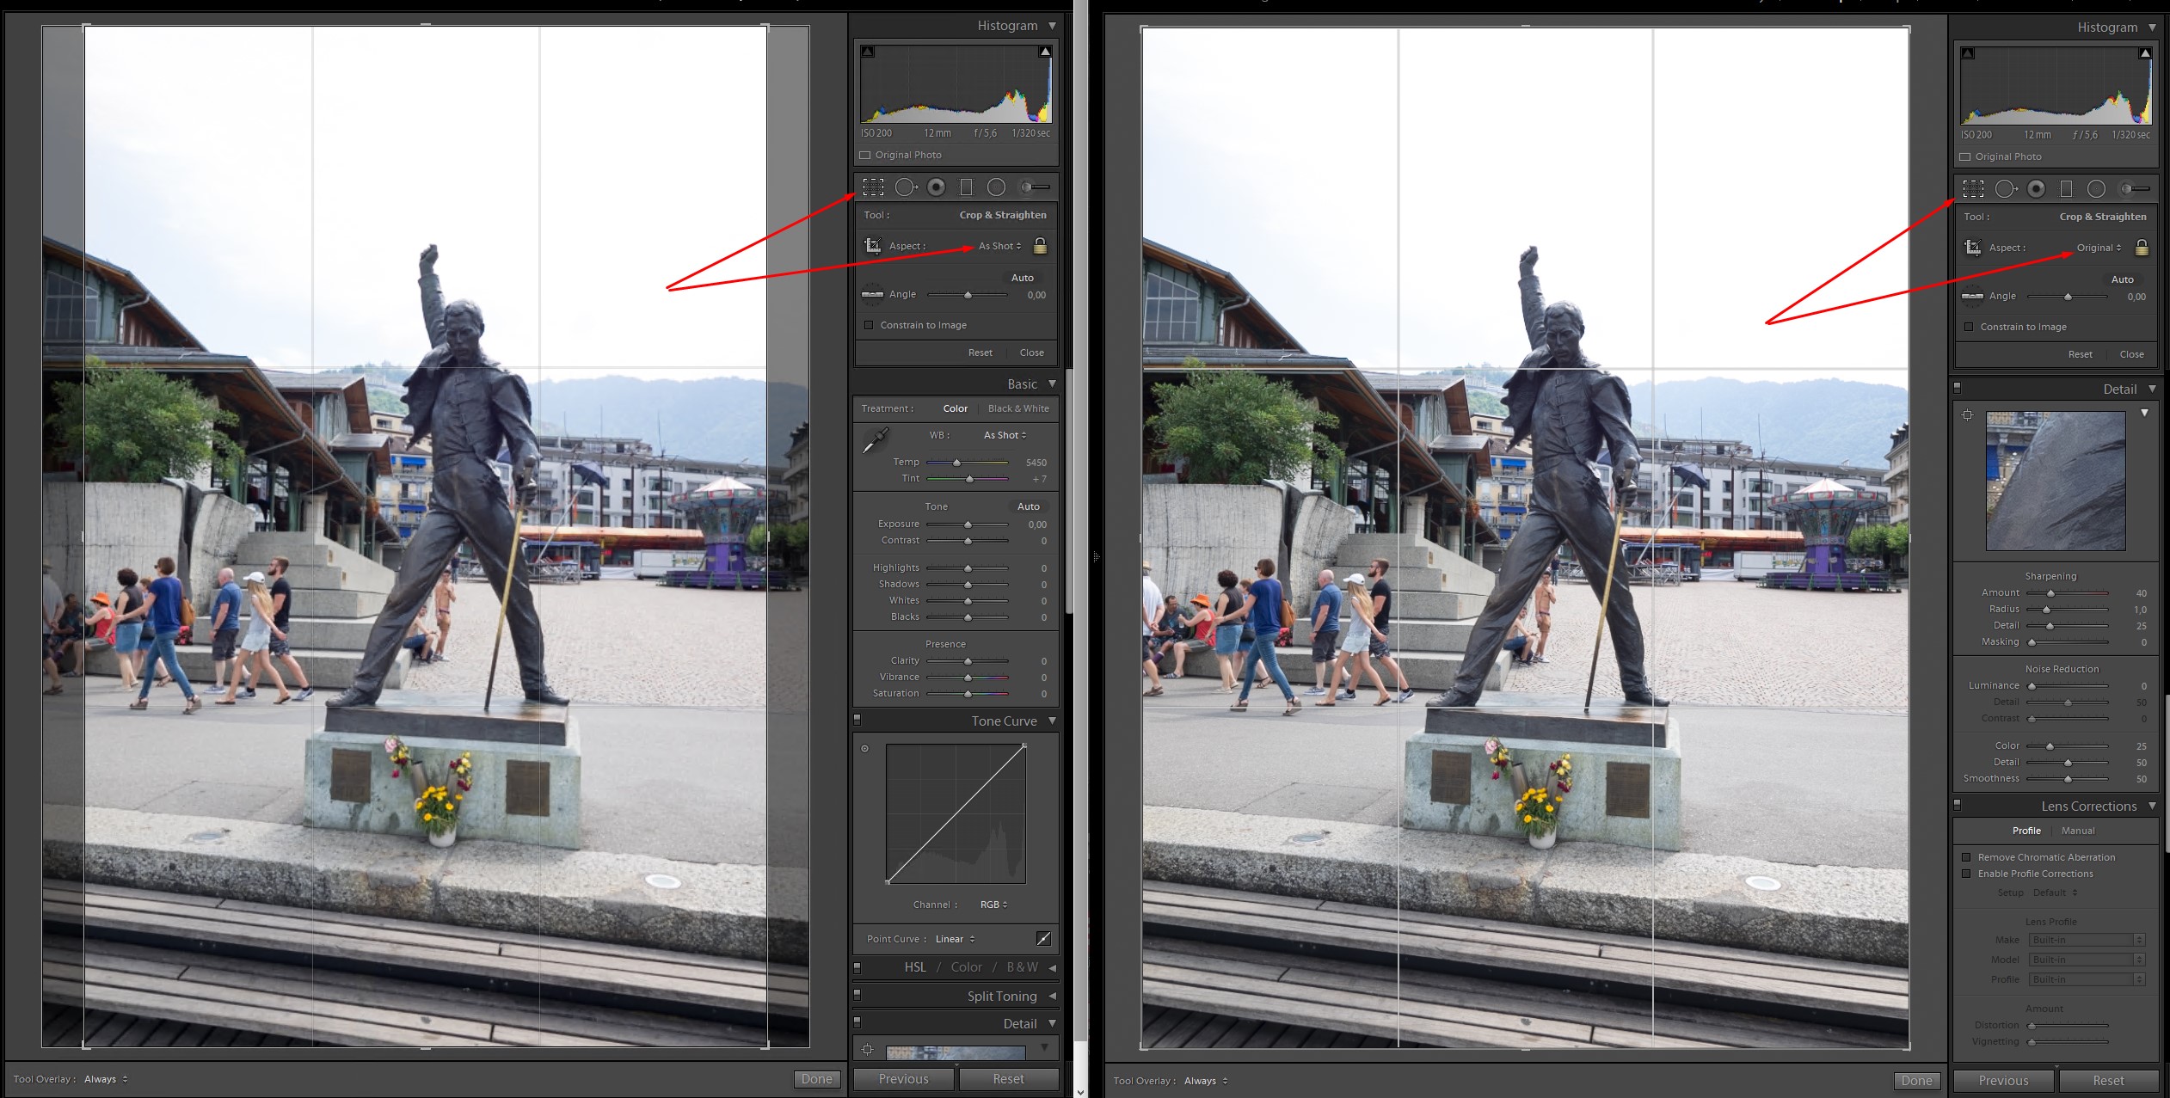Click Previous button in right window
This screenshot has height=1098, width=2170.
point(2003,1081)
